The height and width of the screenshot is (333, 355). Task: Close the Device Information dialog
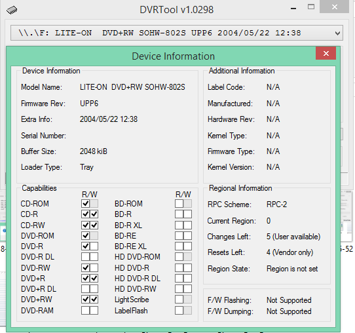click(326, 53)
